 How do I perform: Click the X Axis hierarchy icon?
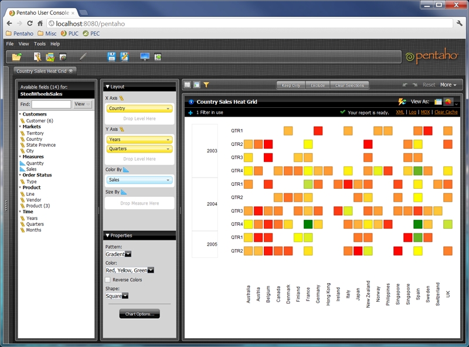(121, 98)
